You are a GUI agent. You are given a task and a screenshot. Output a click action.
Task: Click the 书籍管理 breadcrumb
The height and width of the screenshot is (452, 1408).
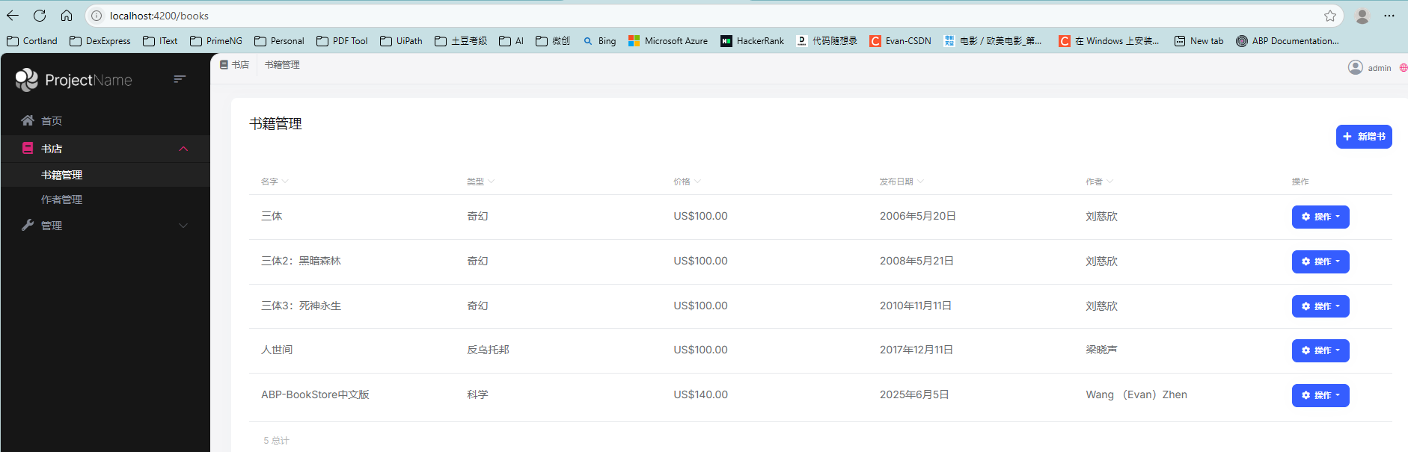click(x=282, y=65)
